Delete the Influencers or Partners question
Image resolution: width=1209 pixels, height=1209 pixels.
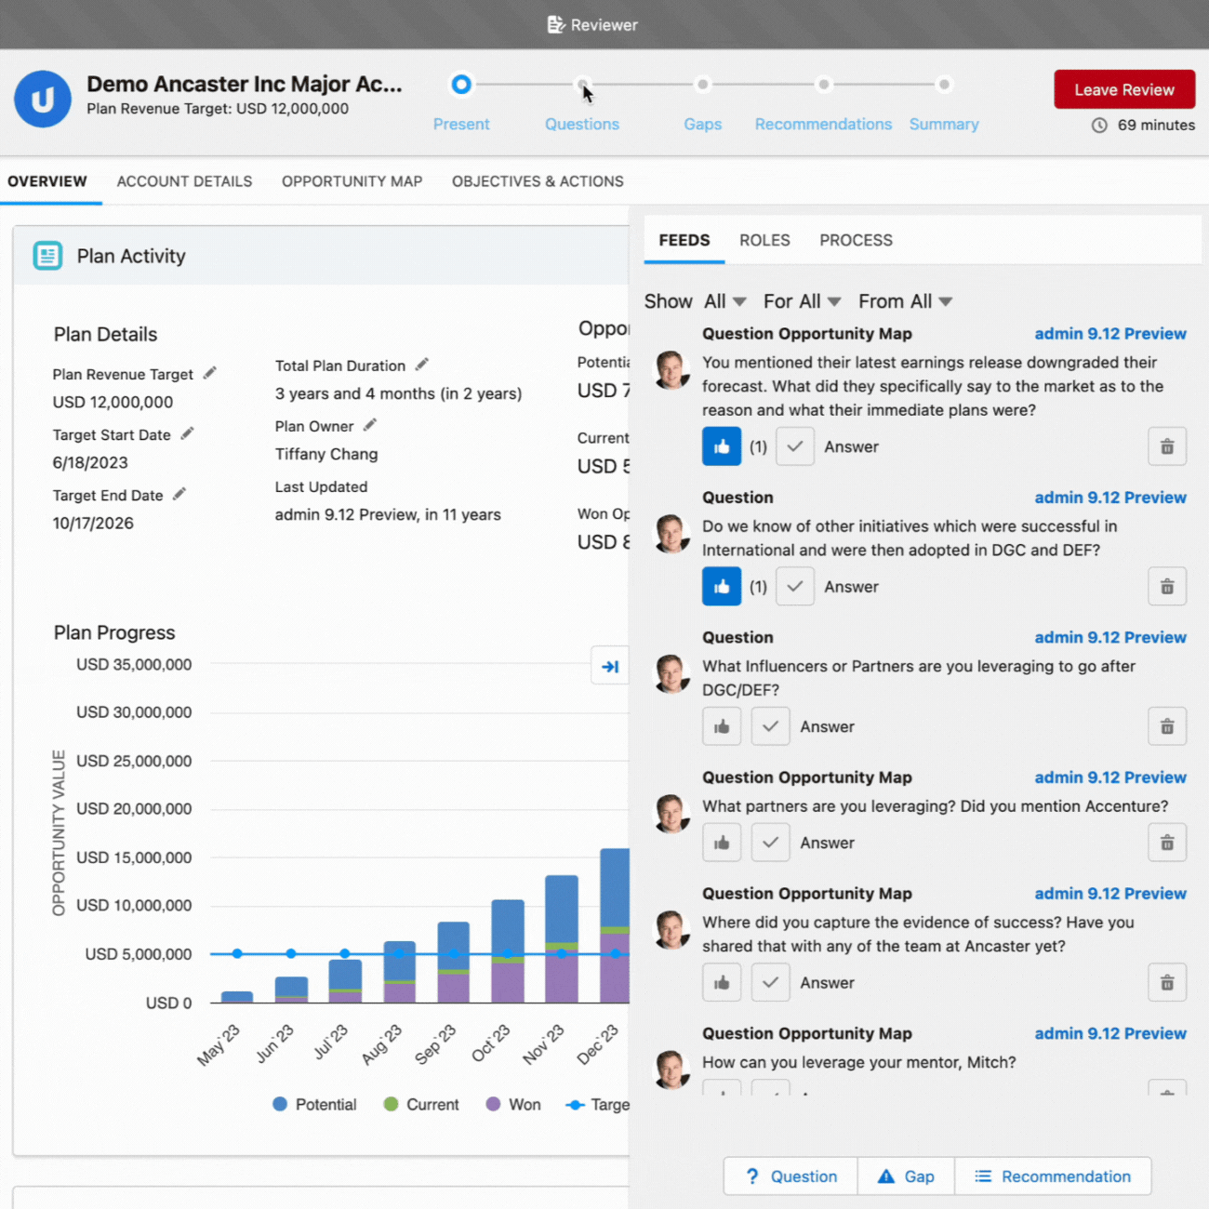(1167, 726)
